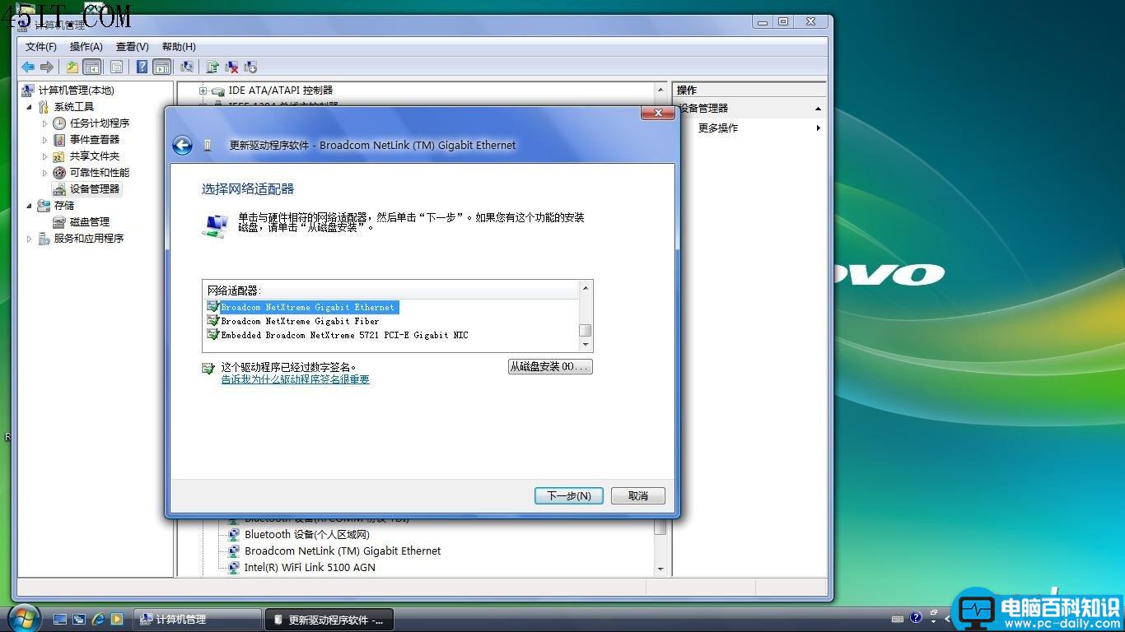Screen dimensions: 1125x632
Task: Open the 更多操作 submenu arrow
Action: click(x=818, y=128)
